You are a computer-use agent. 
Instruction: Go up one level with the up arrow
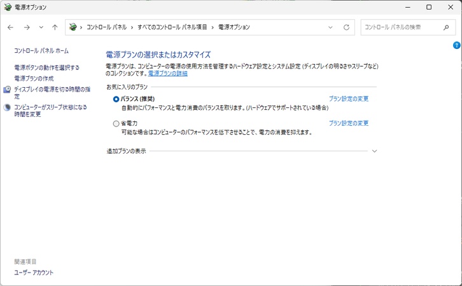click(x=55, y=27)
